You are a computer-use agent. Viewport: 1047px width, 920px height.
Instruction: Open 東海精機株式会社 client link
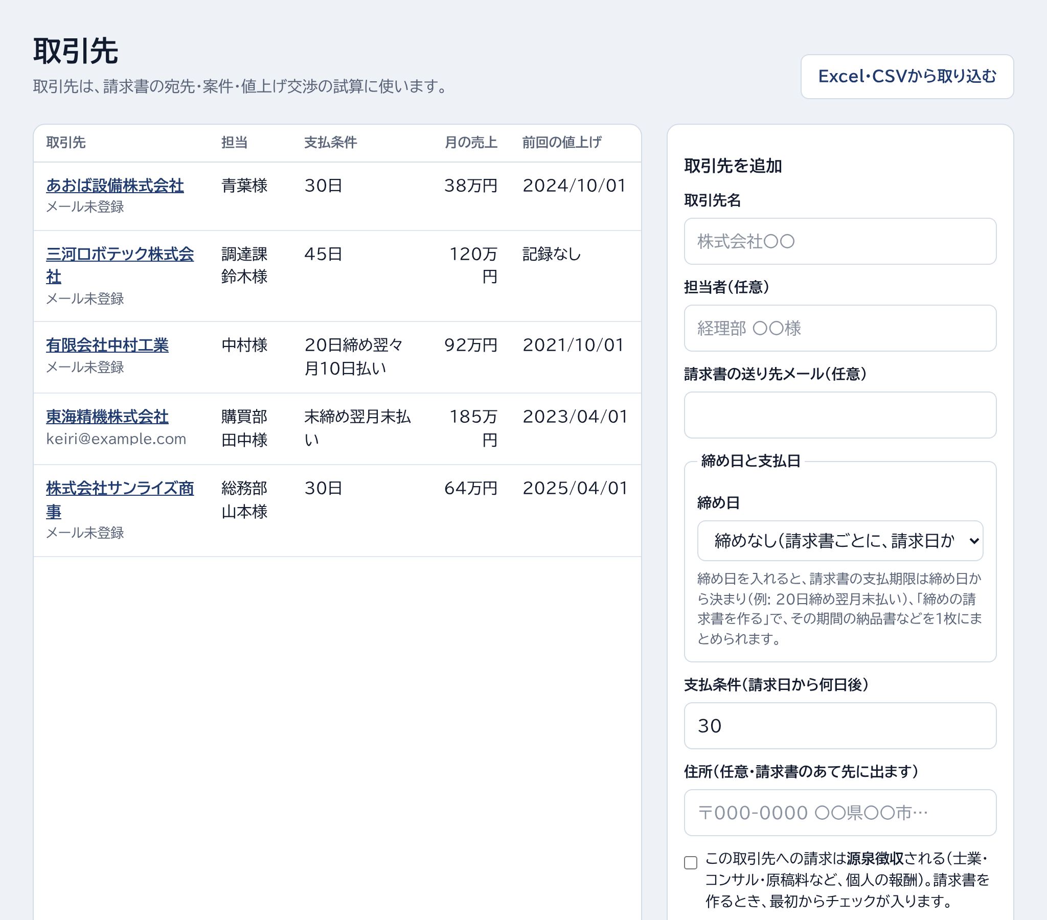coord(107,417)
